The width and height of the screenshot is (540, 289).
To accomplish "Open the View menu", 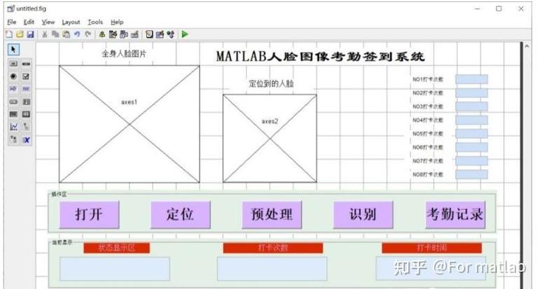I will [x=48, y=22].
